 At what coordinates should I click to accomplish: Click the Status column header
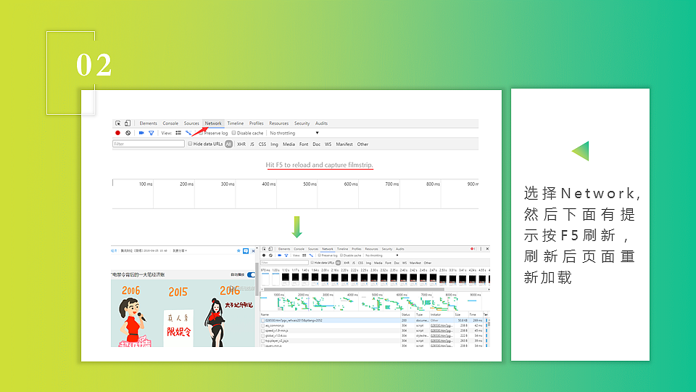click(406, 314)
